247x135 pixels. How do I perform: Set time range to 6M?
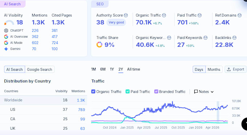[x=103, y=69]
